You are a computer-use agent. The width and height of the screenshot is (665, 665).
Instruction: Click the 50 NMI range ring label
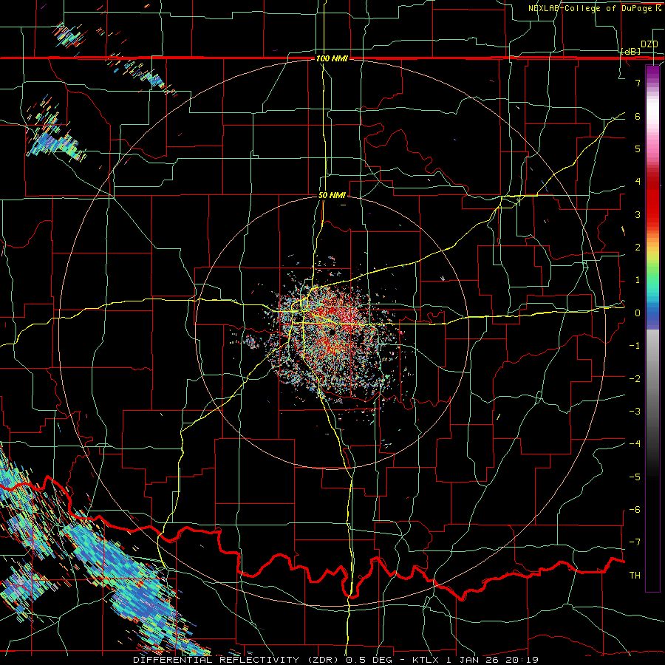[332, 195]
